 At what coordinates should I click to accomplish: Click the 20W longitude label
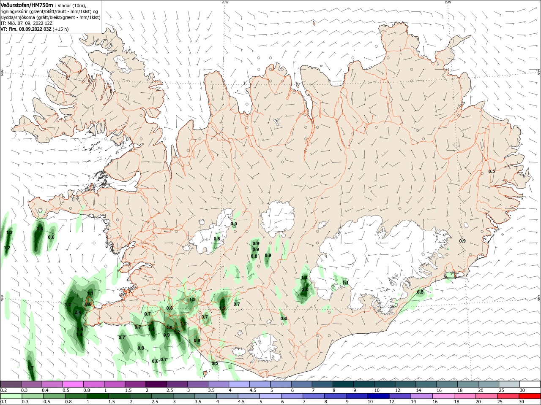click(225, 2)
